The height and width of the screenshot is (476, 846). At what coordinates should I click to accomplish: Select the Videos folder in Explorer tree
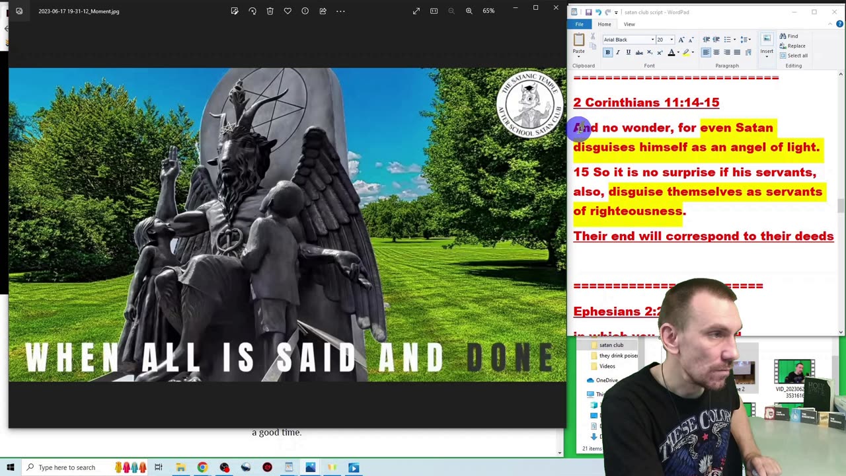(x=607, y=366)
